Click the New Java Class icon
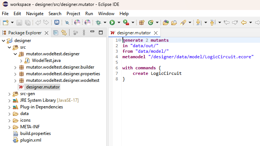Viewport: 260px width, 146px height. 151,22
